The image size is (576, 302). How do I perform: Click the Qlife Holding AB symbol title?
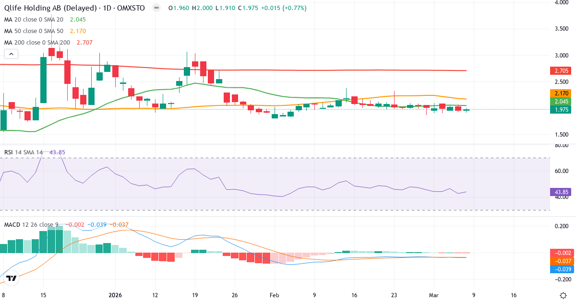48,8
